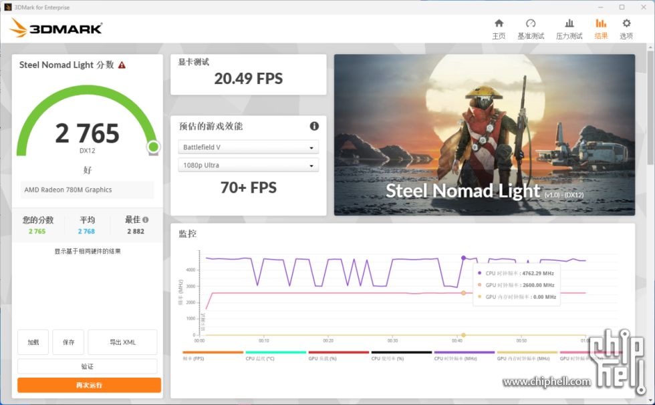Expand the Battlefield V game dropdown
The height and width of the screenshot is (405, 655).
point(248,147)
